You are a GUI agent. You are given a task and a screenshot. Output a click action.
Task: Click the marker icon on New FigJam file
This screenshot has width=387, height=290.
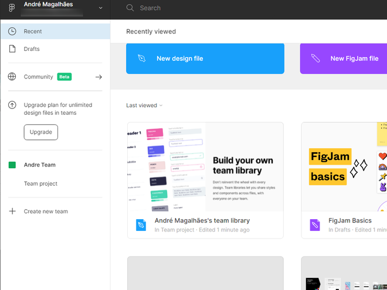coord(315,59)
